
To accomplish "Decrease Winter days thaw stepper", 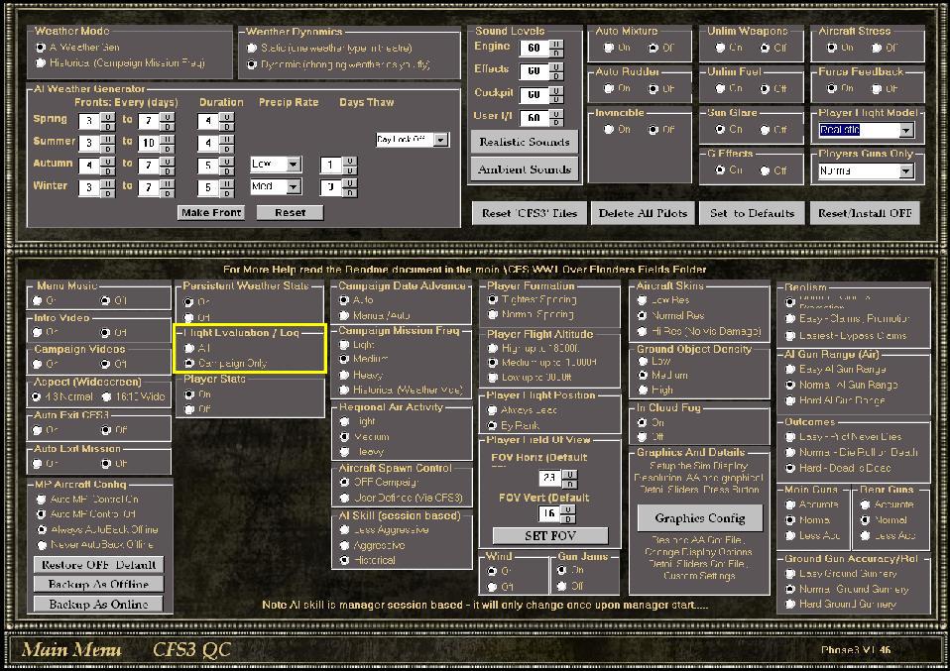I will click(350, 192).
